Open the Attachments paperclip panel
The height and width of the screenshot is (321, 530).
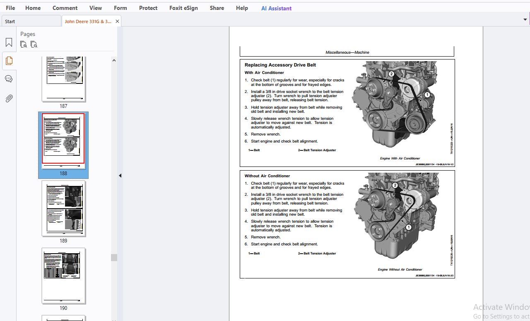pyautogui.click(x=9, y=98)
